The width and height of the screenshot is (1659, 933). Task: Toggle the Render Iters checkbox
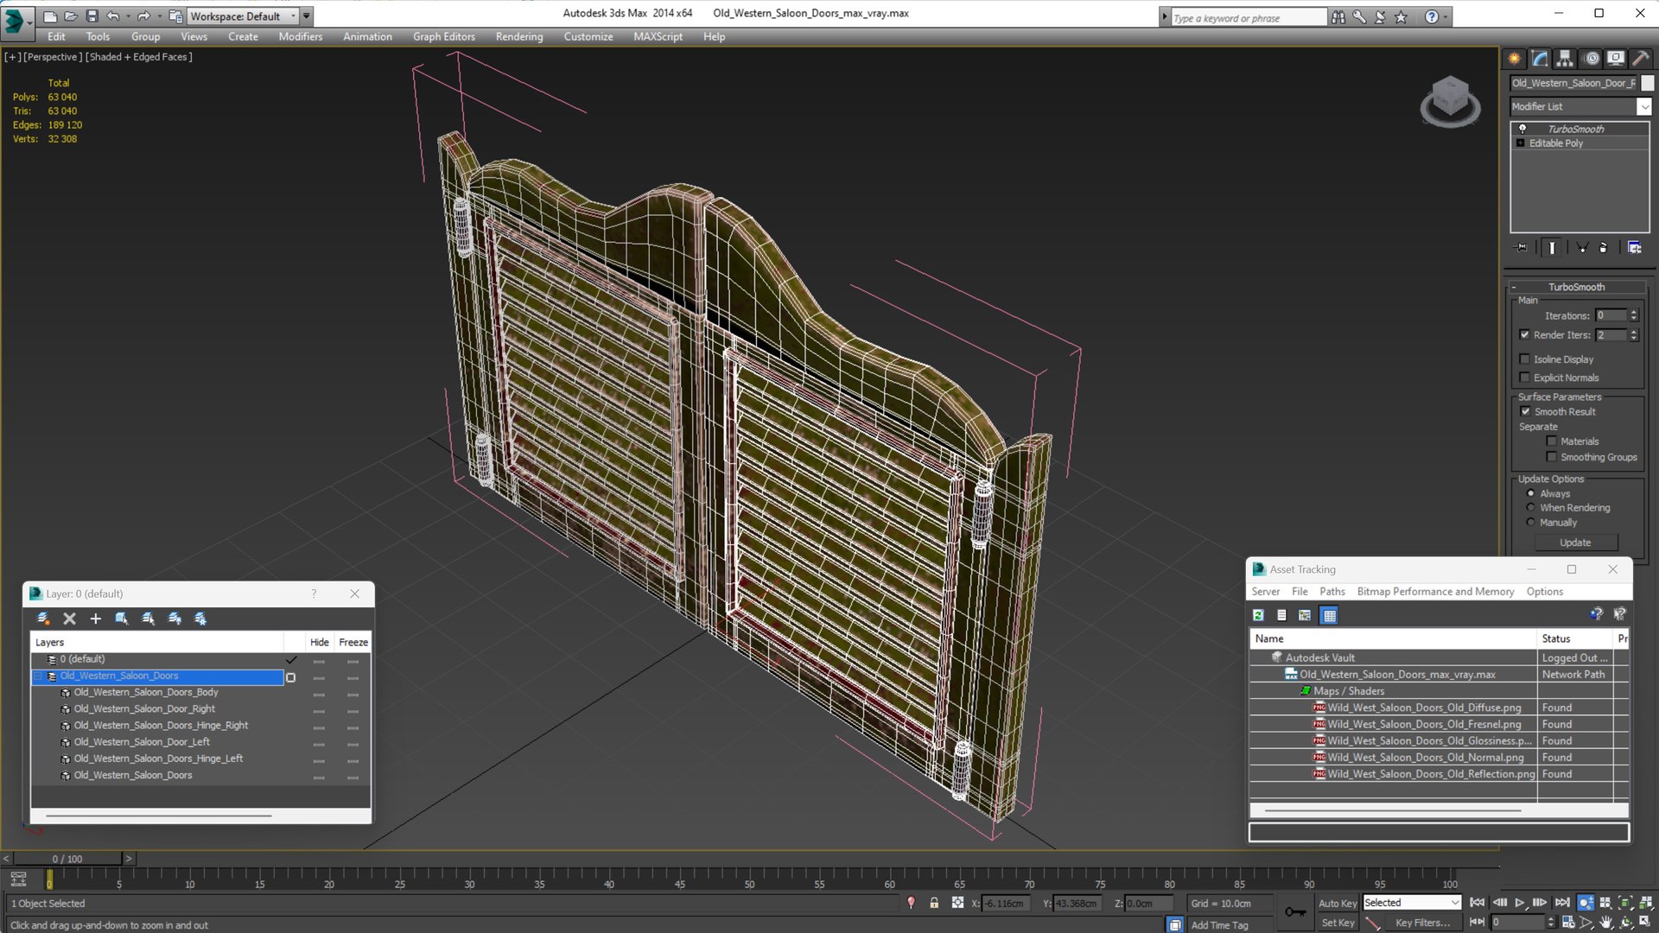pyautogui.click(x=1525, y=335)
